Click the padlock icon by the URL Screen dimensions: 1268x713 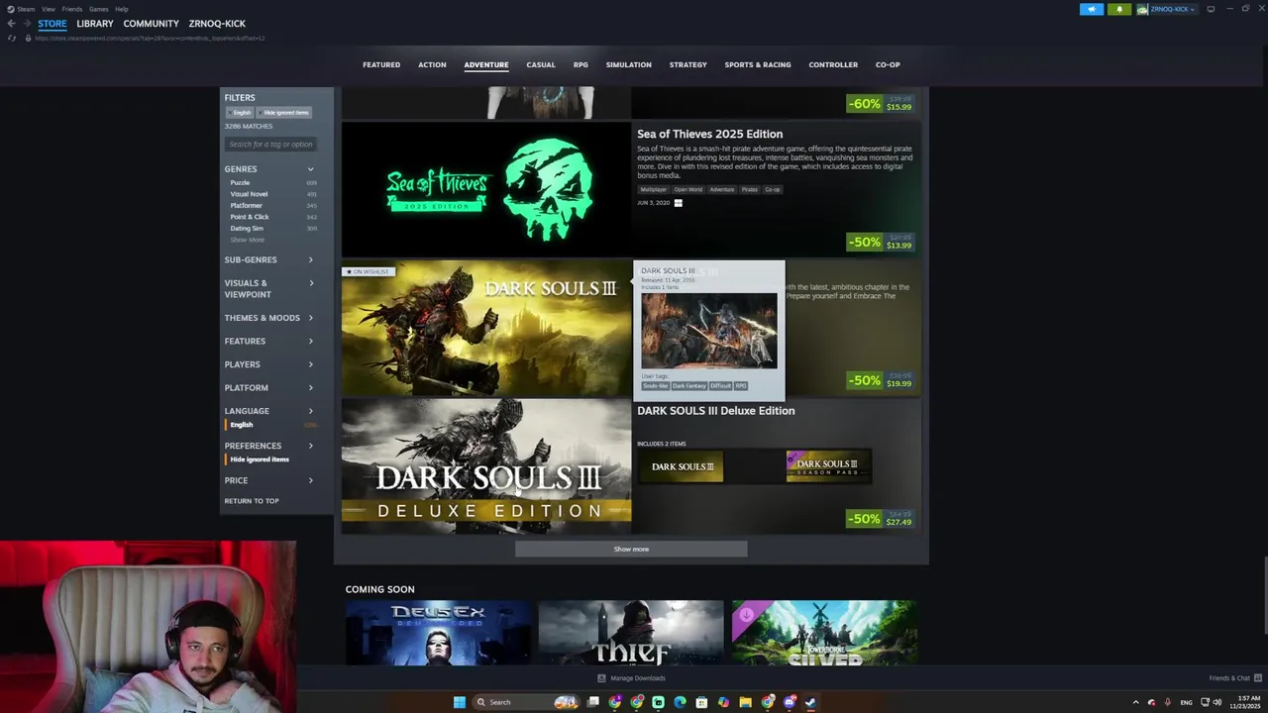pyautogui.click(x=30, y=38)
